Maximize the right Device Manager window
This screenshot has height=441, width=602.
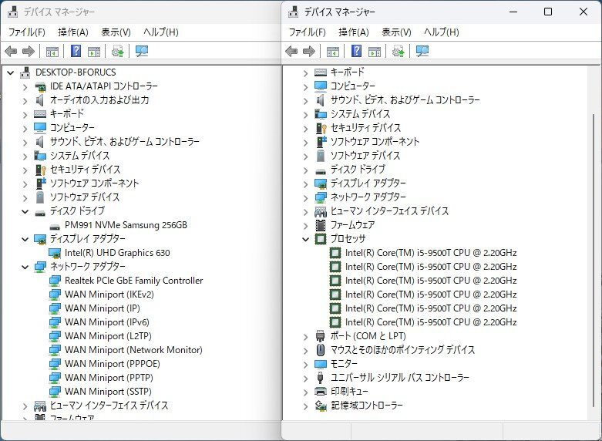point(548,12)
